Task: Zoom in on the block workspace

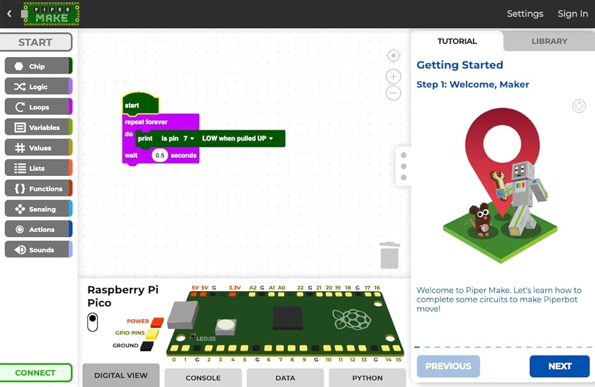Action: tap(393, 76)
